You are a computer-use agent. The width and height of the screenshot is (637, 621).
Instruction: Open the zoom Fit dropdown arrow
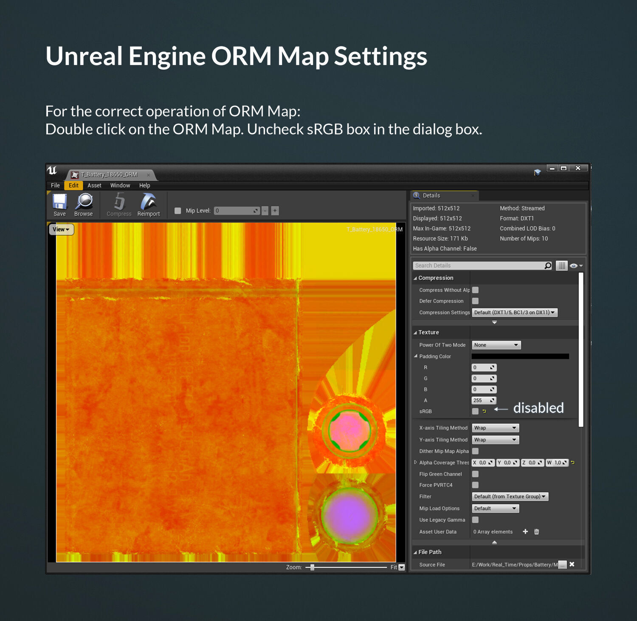[x=402, y=567]
